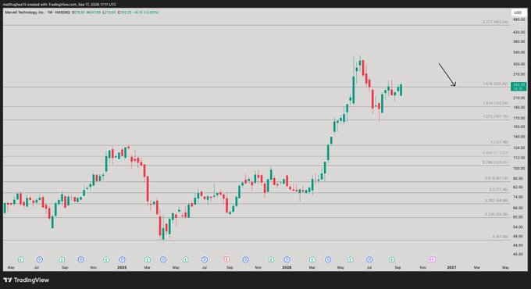This screenshot has width=531, height=289.
Task: Select the 1.414 Fibonacci level label
Action: [495, 103]
